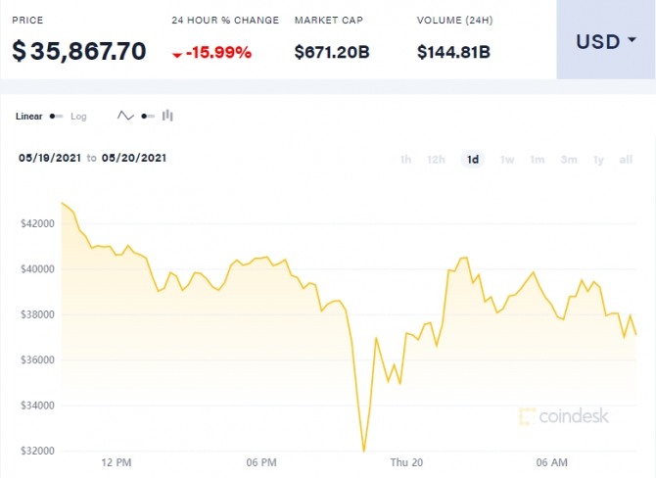Image resolution: width=656 pixels, height=478 pixels.
Task: Toggle the Linear/Log scale switch
Action: tap(57, 117)
